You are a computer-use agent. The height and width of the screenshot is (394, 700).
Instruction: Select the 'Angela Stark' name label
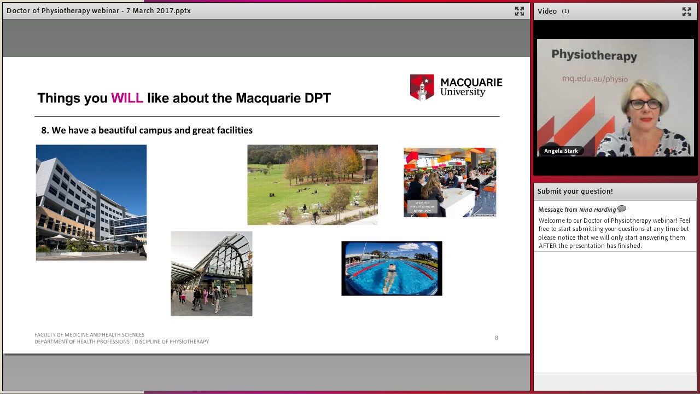pos(561,151)
